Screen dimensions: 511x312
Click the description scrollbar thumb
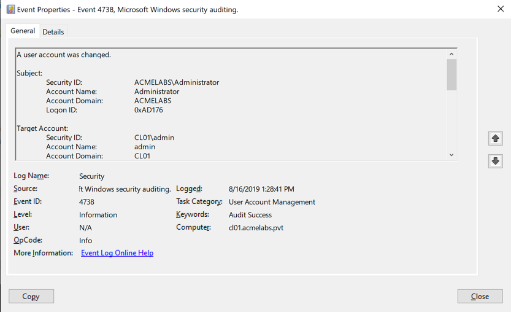point(451,74)
